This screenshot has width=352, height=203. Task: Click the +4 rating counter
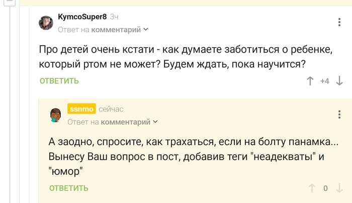tap(324, 81)
